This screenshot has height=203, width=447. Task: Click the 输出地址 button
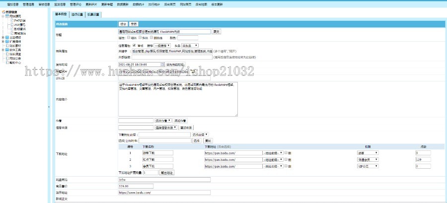click(x=167, y=173)
